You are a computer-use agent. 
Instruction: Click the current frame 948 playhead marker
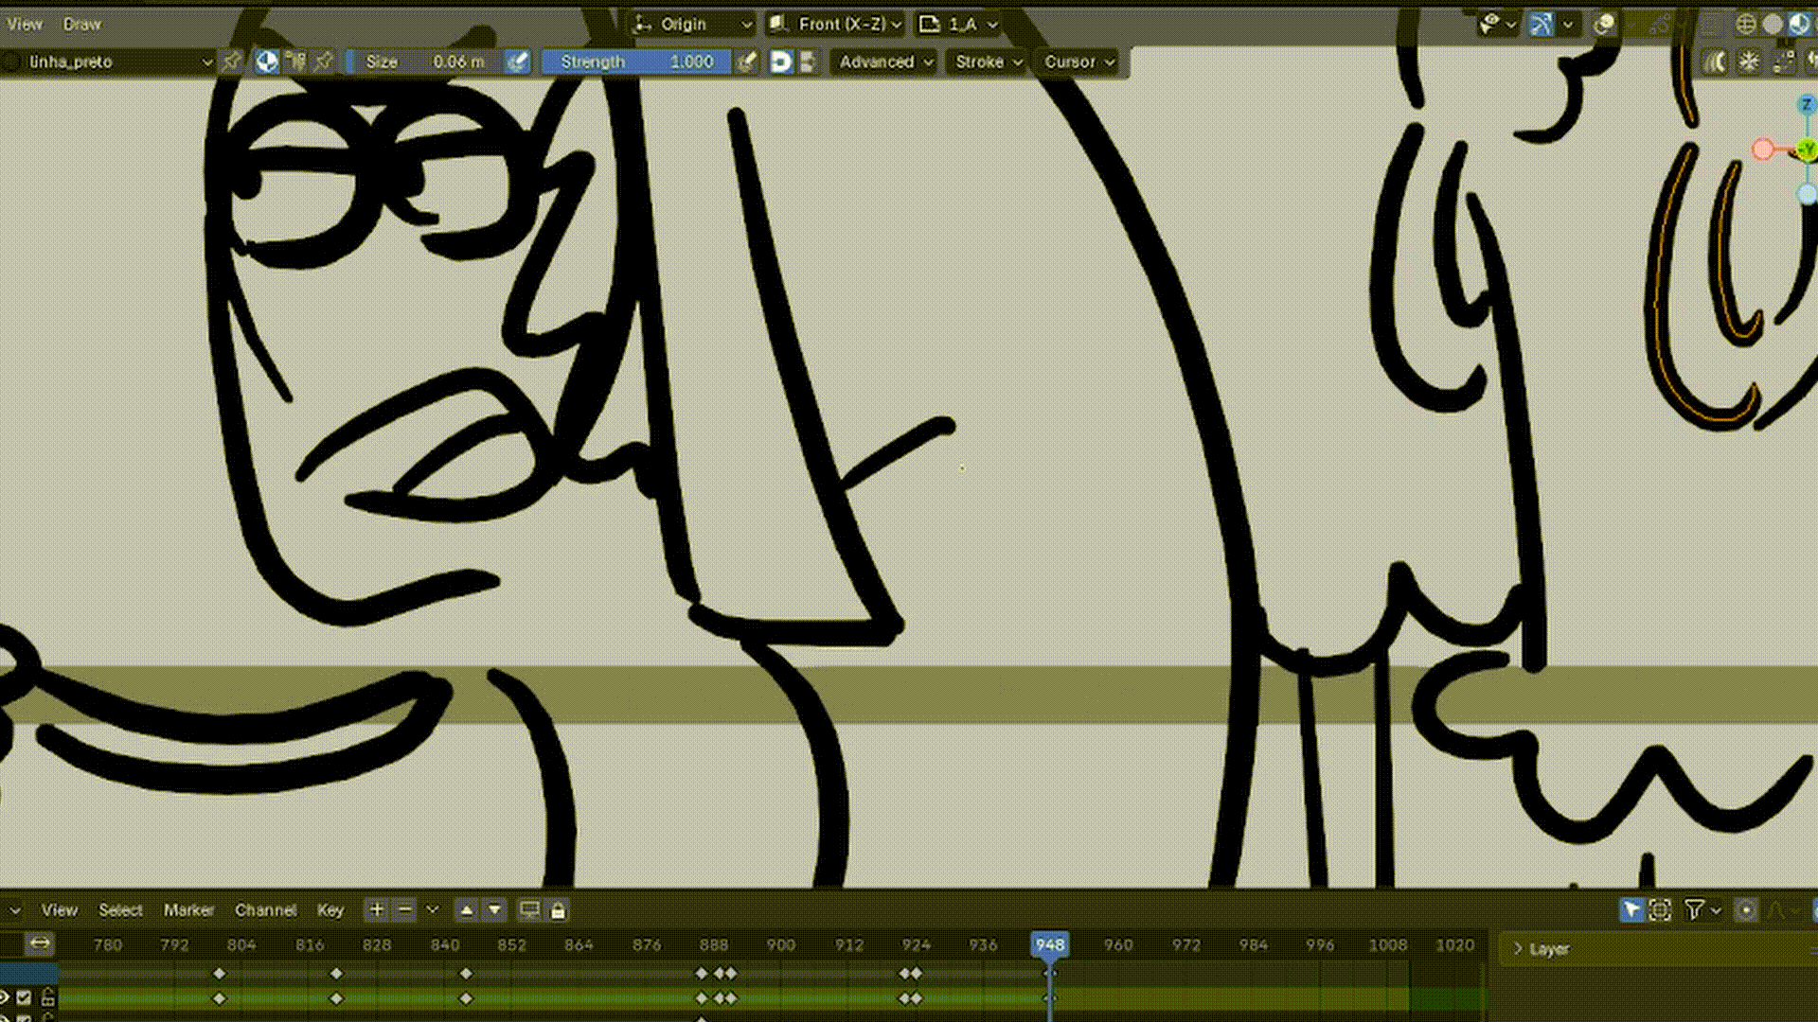(1049, 944)
